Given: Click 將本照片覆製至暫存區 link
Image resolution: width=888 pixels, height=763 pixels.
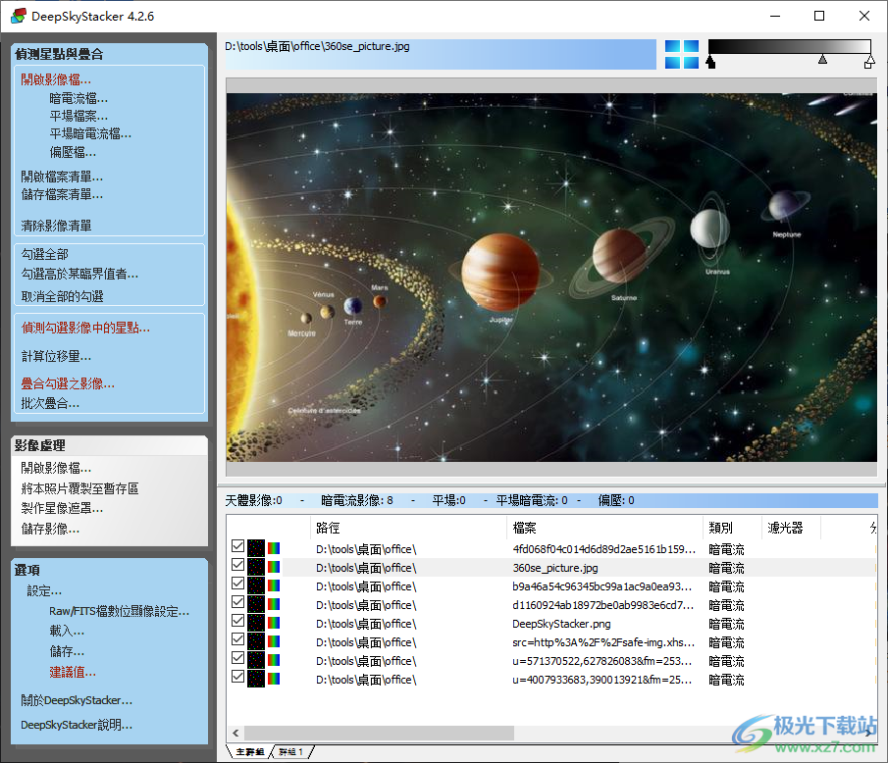Looking at the screenshot, I should coord(79,488).
